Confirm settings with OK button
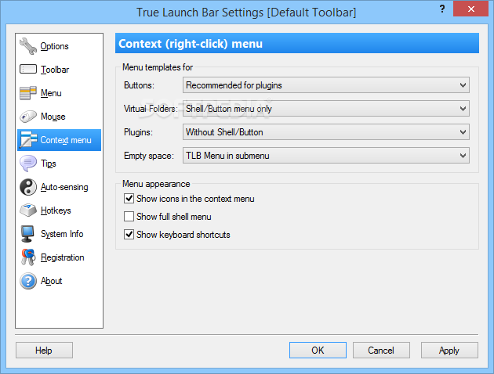 point(318,350)
